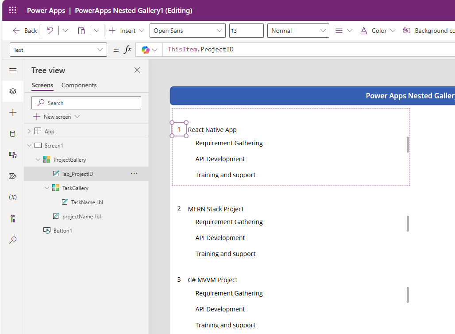Viewport: 455px width, 334px height.
Task: Click the font size field showing 13
Action: [247, 31]
